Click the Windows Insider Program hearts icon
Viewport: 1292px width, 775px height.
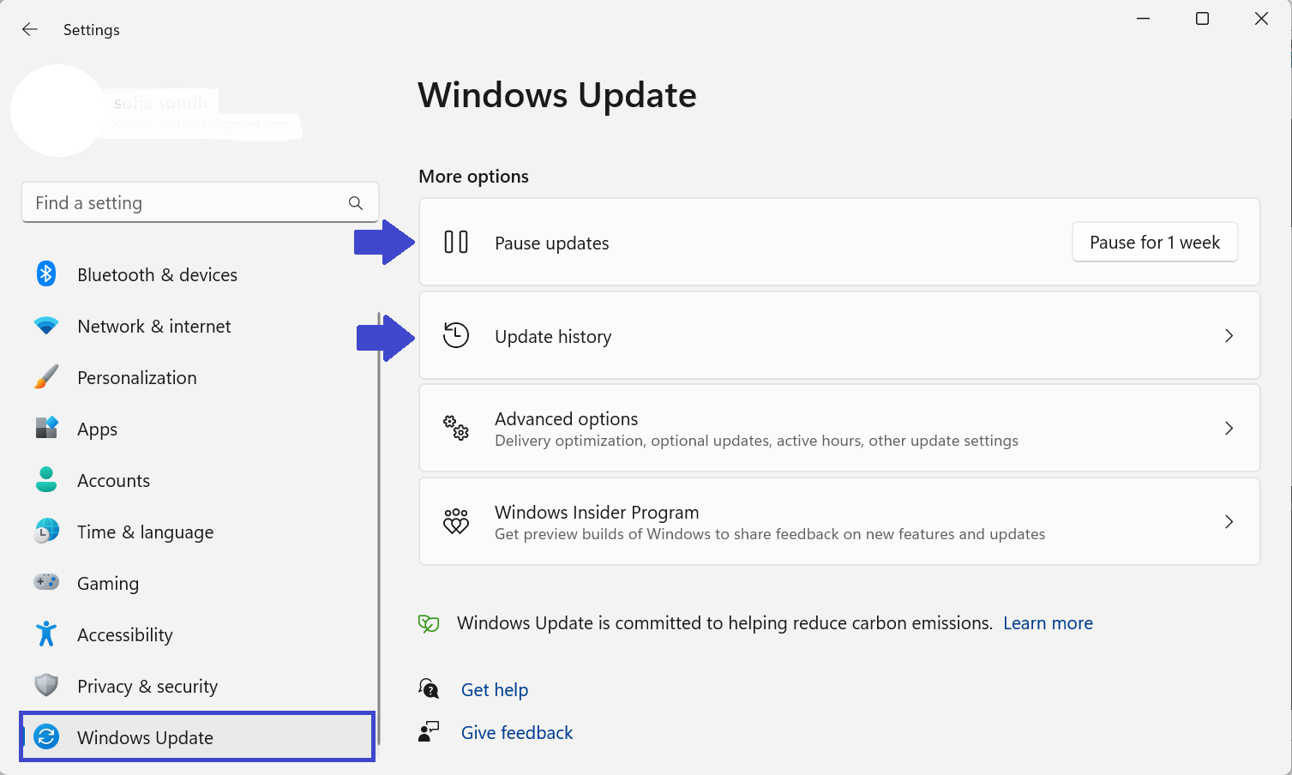point(456,521)
